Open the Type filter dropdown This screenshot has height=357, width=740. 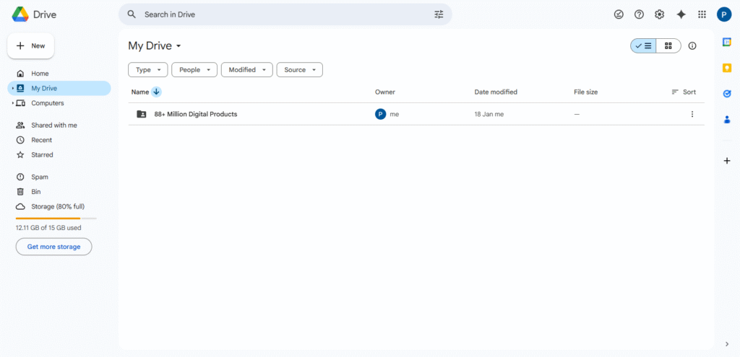tap(148, 70)
